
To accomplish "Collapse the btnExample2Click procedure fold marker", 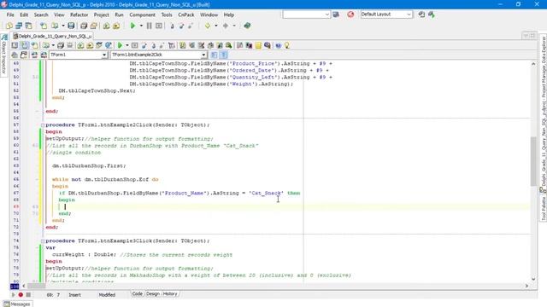I will pyautogui.click(x=43, y=125).
